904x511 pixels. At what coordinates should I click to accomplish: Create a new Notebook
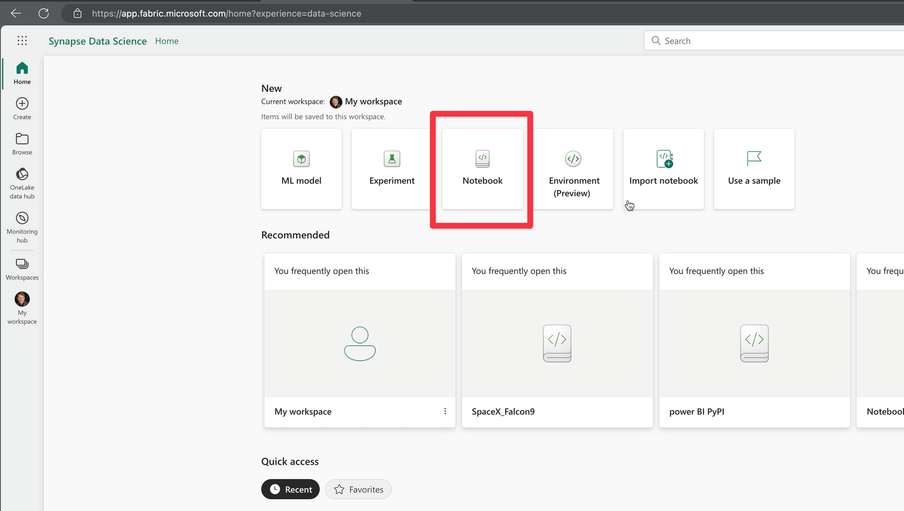(x=482, y=169)
